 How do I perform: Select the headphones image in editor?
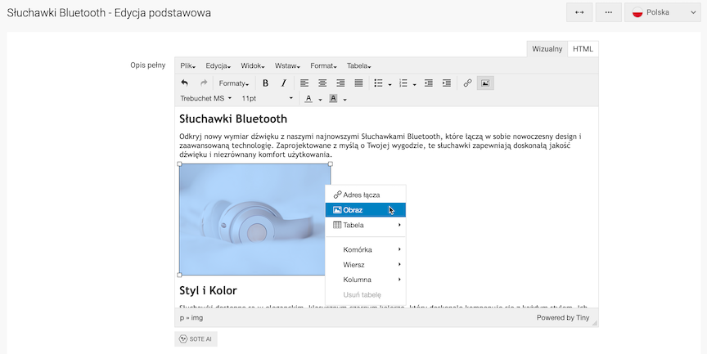(253, 219)
